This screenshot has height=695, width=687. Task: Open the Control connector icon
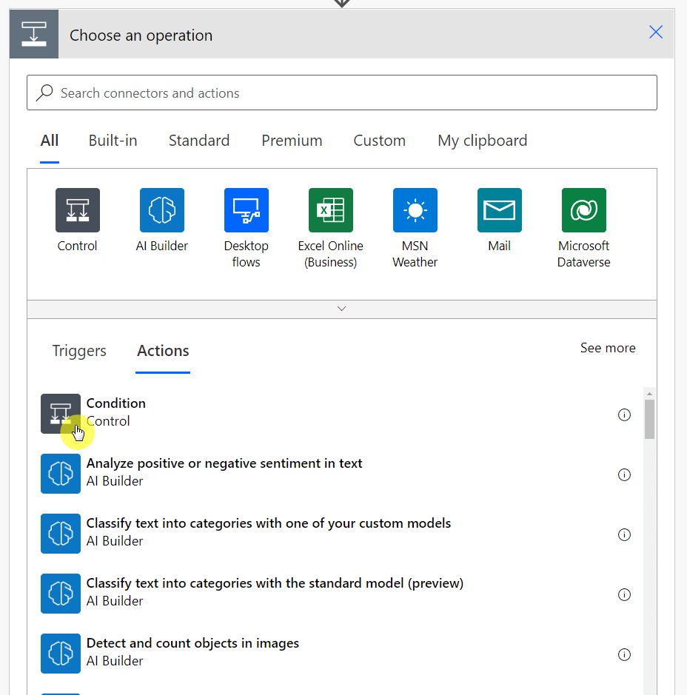tap(78, 210)
